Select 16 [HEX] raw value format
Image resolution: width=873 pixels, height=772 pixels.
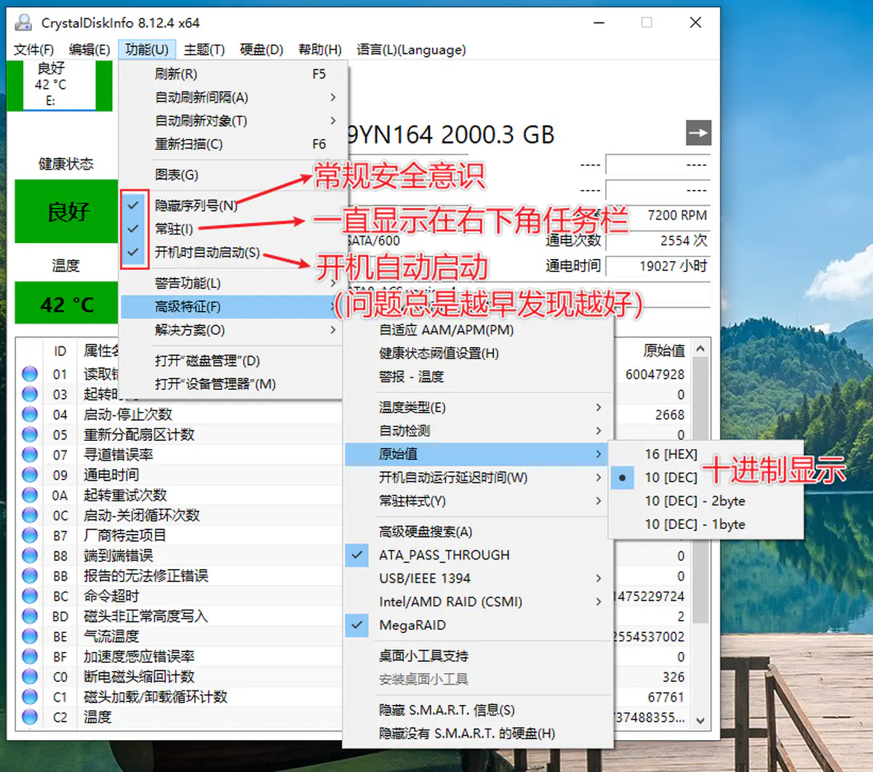coord(706,454)
